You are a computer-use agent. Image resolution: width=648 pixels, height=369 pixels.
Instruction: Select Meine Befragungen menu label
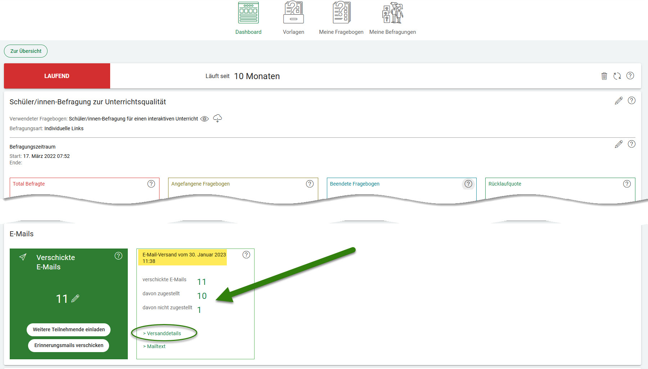point(393,32)
